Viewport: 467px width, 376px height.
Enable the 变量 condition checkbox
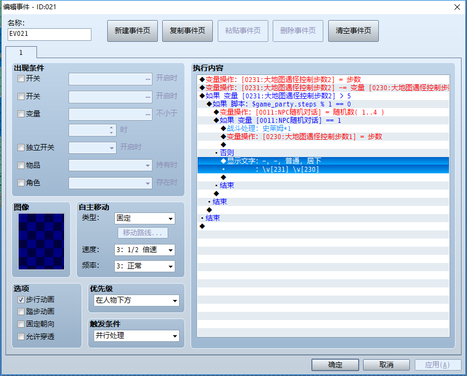coord(21,114)
